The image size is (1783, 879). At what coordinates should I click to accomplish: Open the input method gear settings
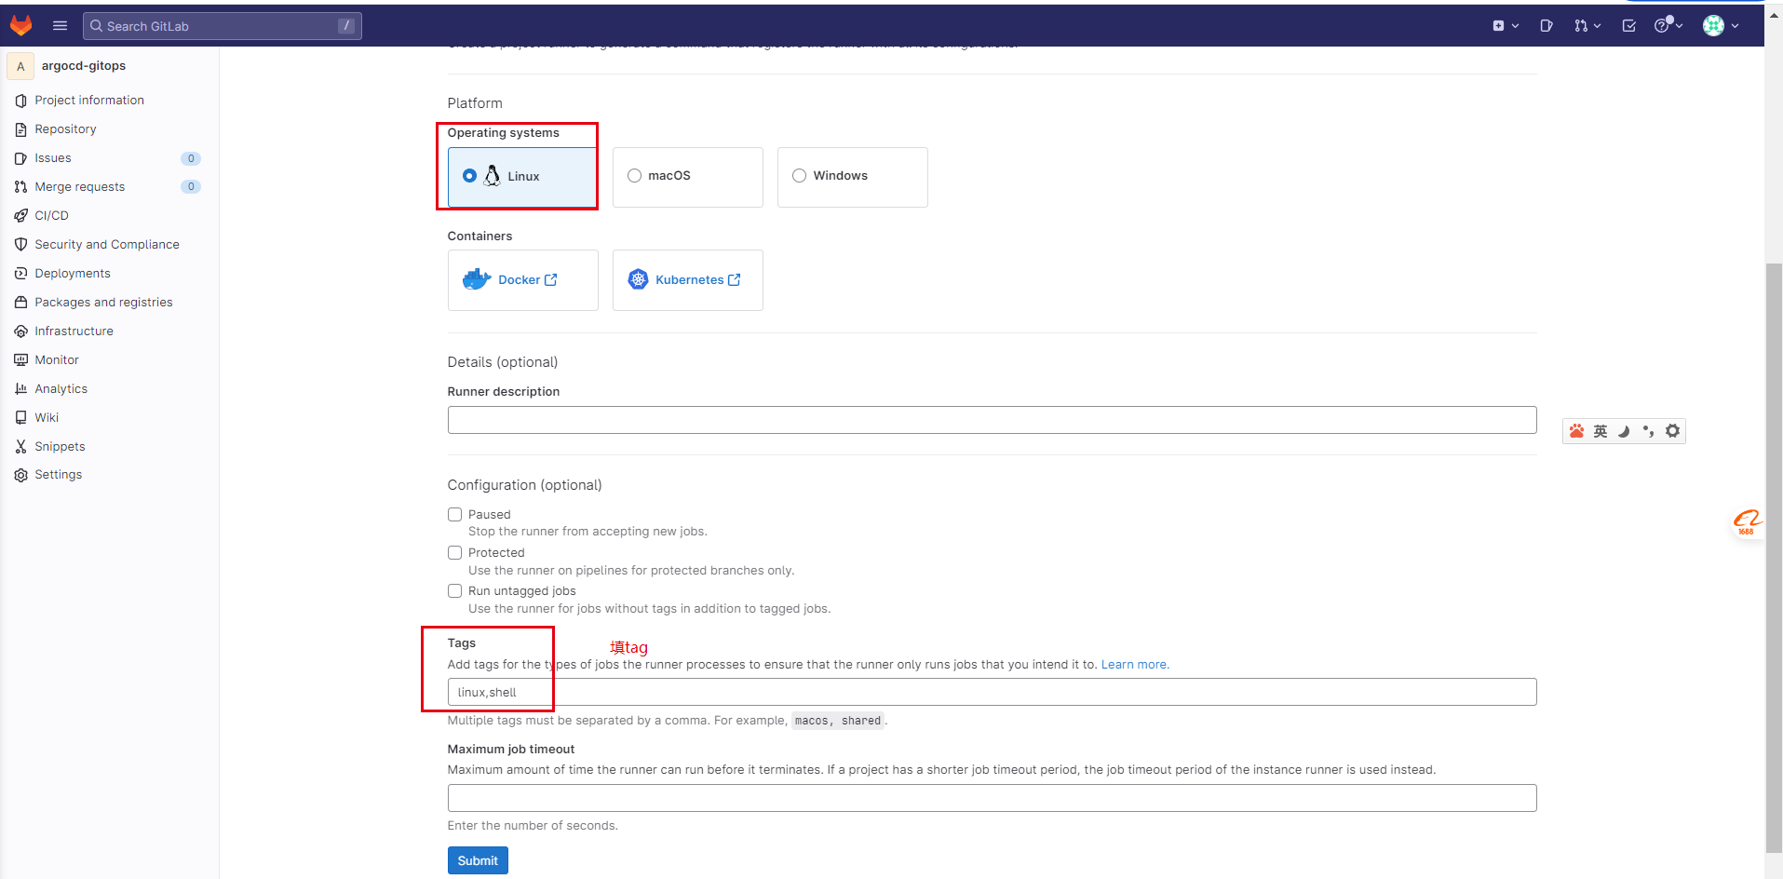(x=1672, y=431)
